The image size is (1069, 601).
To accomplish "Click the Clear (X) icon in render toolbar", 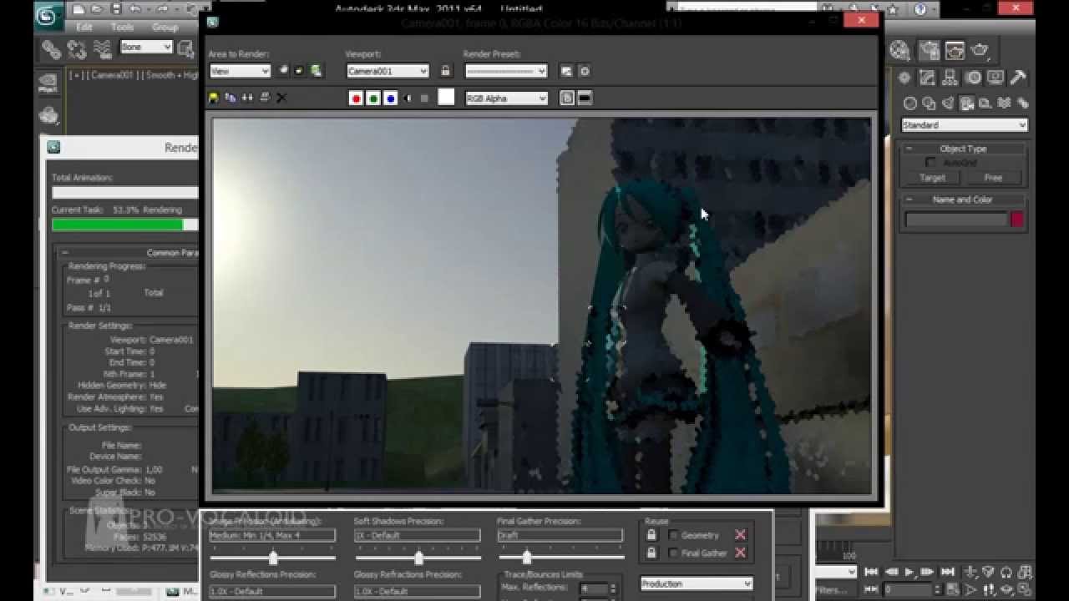I will click(281, 98).
